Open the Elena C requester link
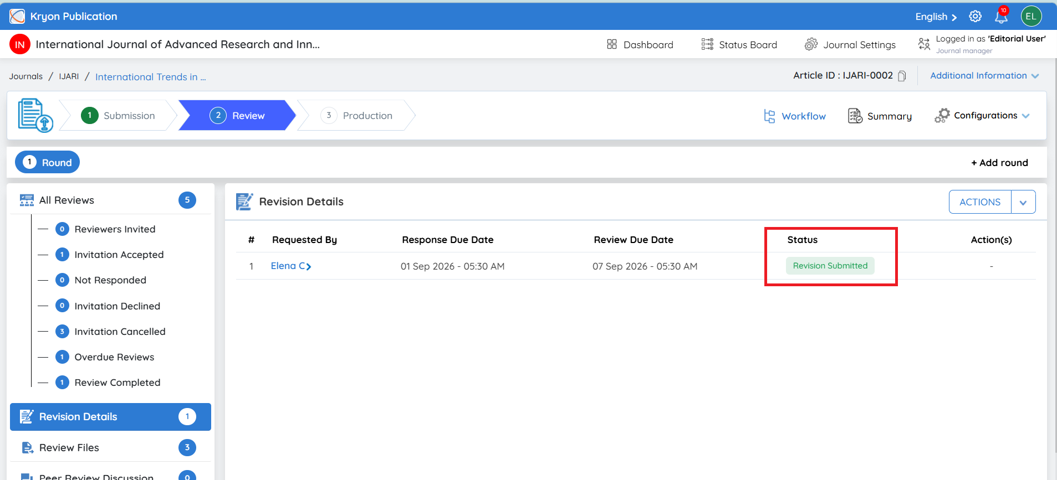This screenshot has height=480, width=1057. (x=291, y=266)
